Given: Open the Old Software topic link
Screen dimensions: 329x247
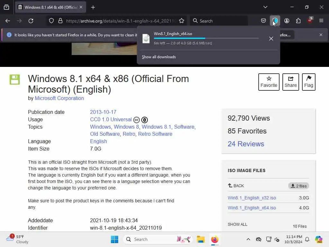Looking at the screenshot, I should pos(105,134).
